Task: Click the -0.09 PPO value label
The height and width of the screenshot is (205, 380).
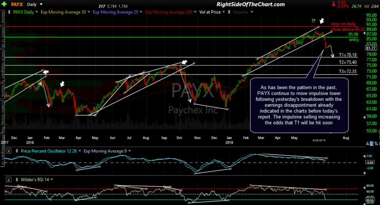Action: click(x=370, y=162)
